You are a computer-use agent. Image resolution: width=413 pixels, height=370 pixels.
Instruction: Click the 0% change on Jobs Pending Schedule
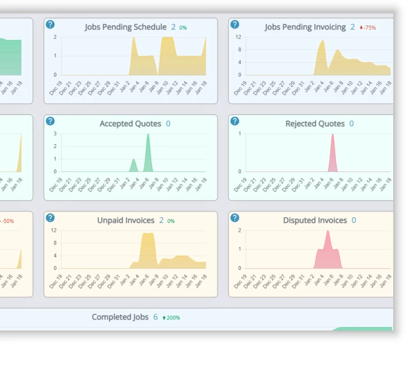pos(183,28)
